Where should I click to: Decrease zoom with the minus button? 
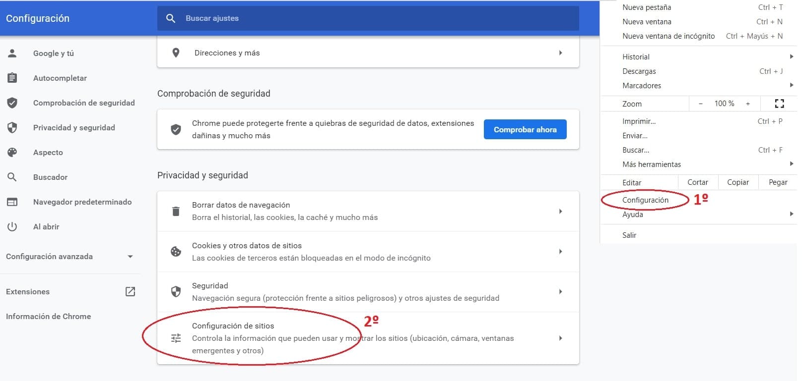coord(700,104)
